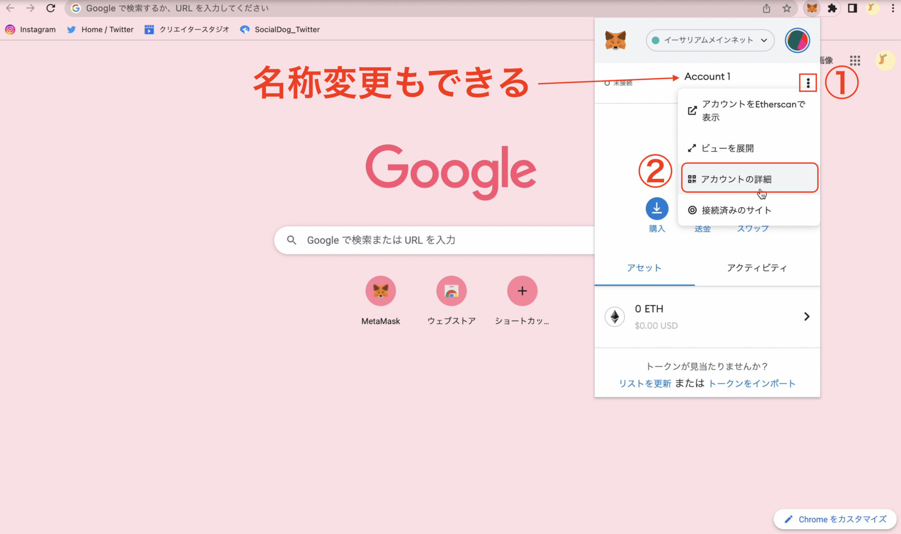901x534 pixels.
Task: Open the クリエイタースタジオ bookmark
Action: 187,30
